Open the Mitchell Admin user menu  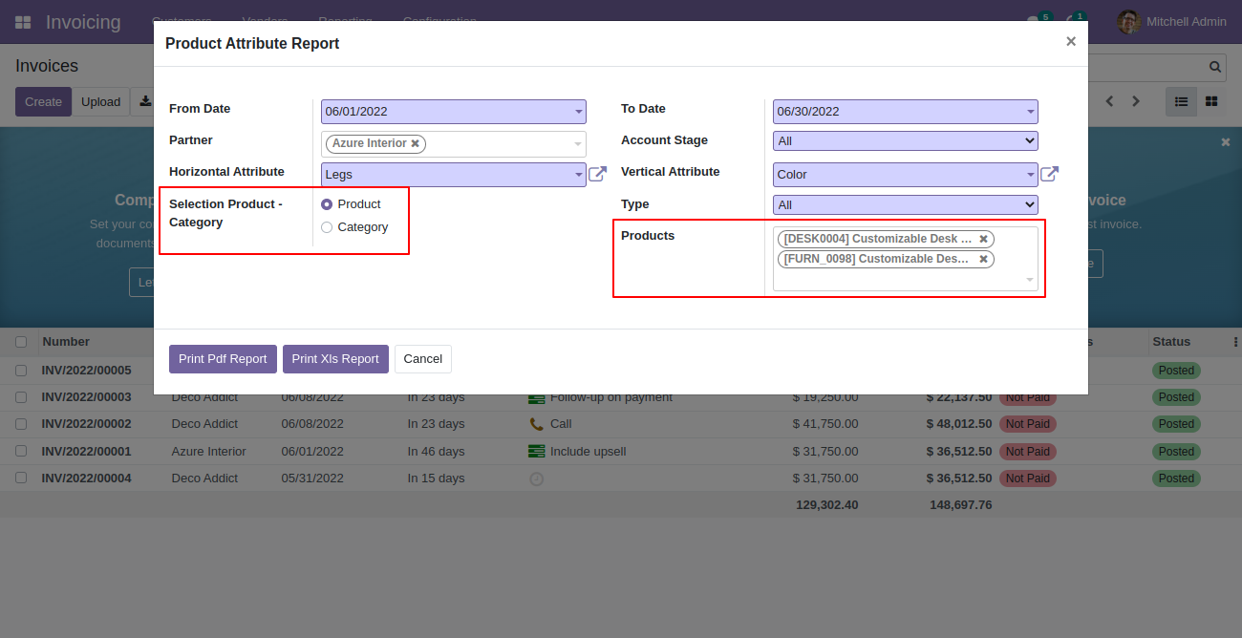[1172, 22]
